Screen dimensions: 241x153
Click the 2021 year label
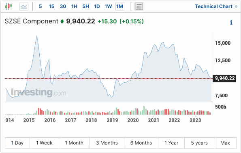pos(154,120)
